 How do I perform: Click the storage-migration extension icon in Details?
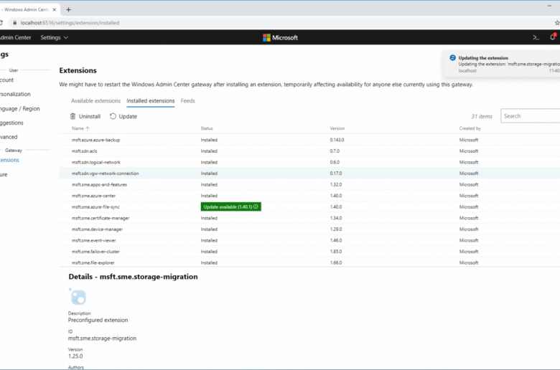(x=78, y=296)
